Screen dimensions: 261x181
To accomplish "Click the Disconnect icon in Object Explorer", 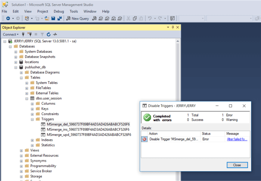I will point(30,34).
